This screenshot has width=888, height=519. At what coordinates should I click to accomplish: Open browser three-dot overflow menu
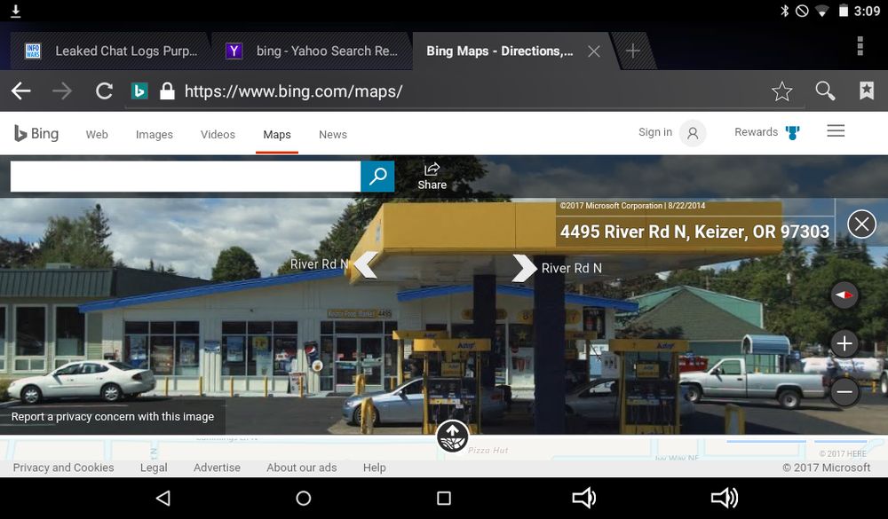click(860, 47)
